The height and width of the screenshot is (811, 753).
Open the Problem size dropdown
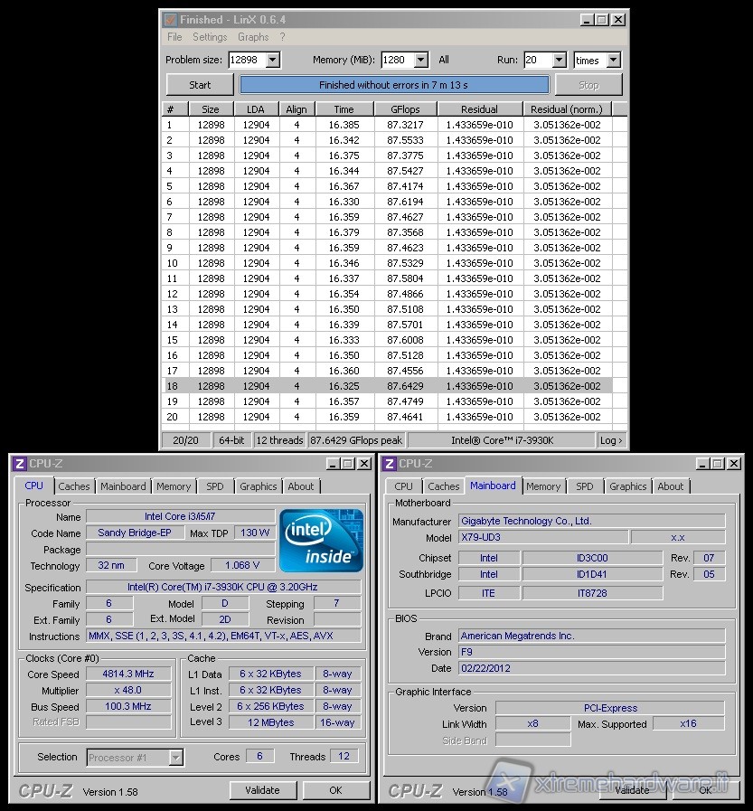click(272, 61)
